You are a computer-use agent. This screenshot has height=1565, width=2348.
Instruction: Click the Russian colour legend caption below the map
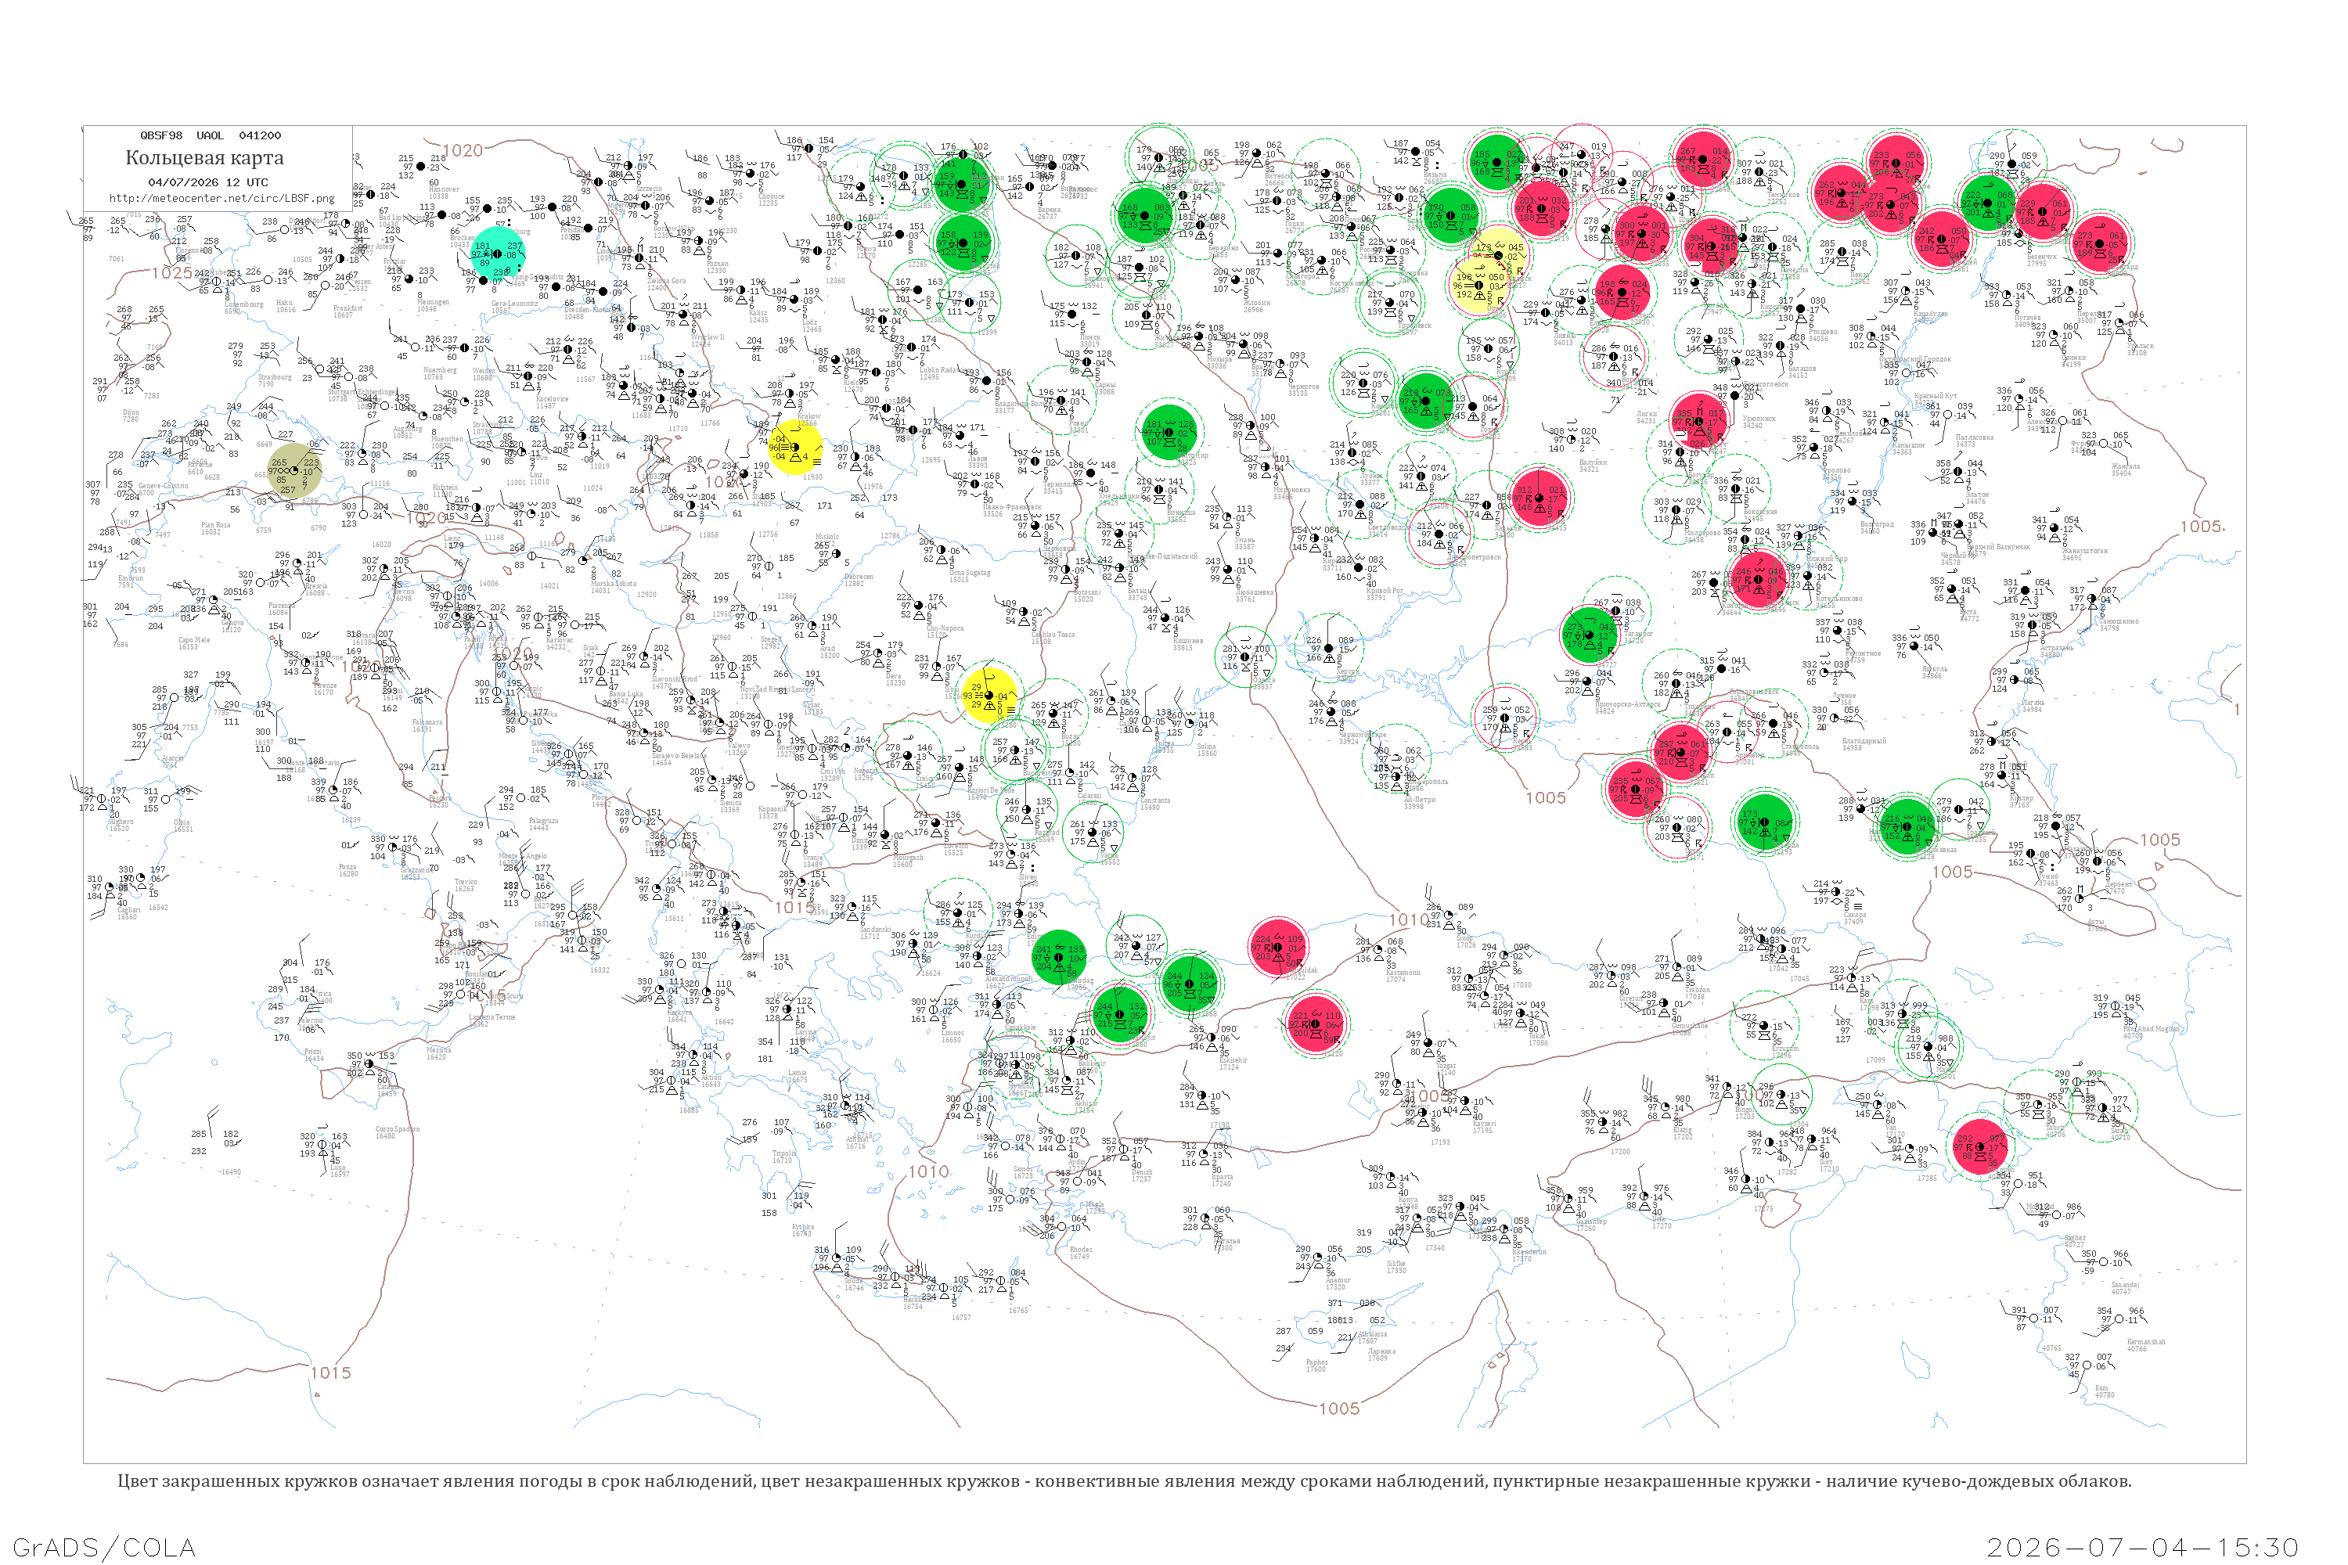[x=1124, y=1481]
